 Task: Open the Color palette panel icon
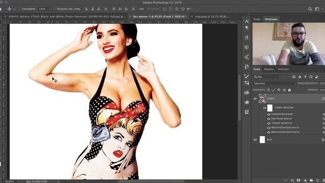(247, 102)
